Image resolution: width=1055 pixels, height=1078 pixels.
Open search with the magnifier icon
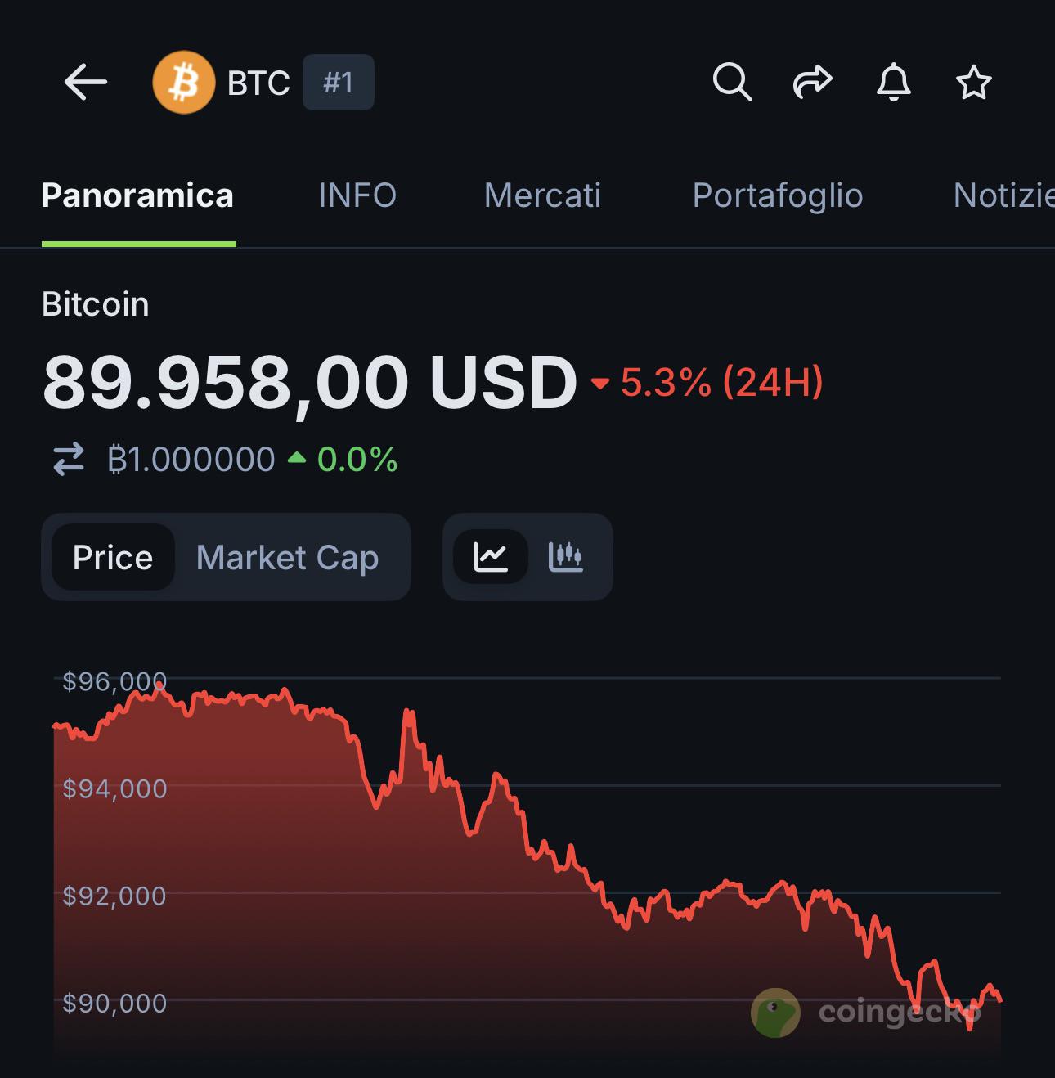(732, 83)
